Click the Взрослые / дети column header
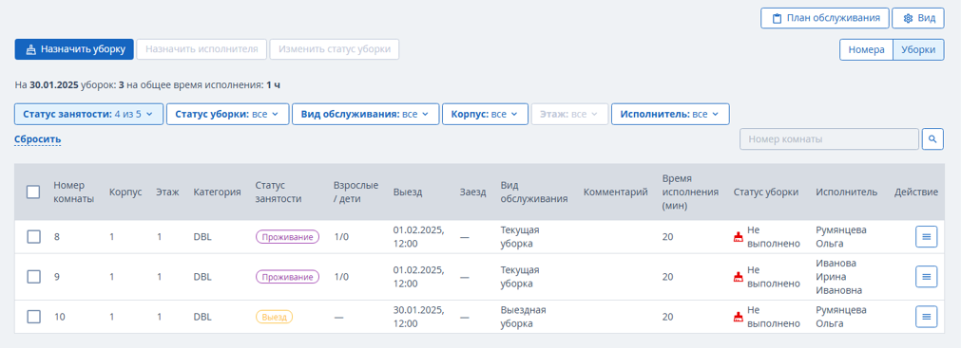Image resolution: width=961 pixels, height=348 pixels. click(356, 192)
